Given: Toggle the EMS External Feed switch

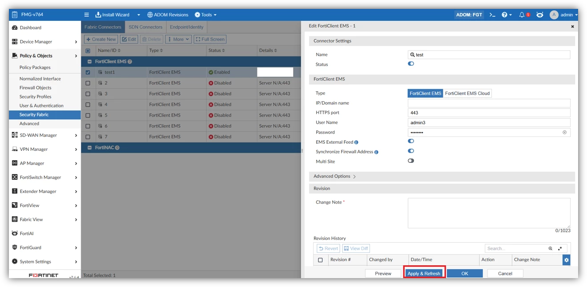Looking at the screenshot, I should coord(411,142).
